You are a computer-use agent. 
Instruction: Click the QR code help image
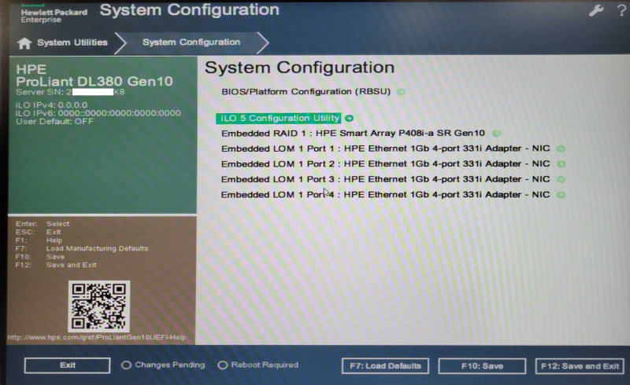[x=99, y=306]
